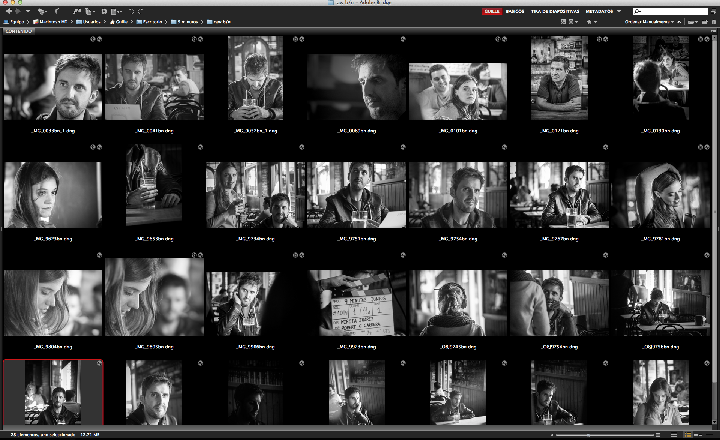Viewport: 720px width, 440px height.
Task: Toggle grid lock view
Action: click(x=673, y=435)
